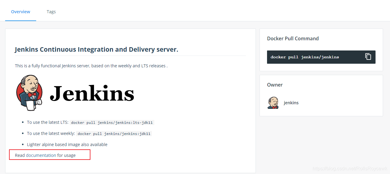This screenshot has width=390, height=174.
Task: Click the Owner heading
Action: click(x=275, y=85)
